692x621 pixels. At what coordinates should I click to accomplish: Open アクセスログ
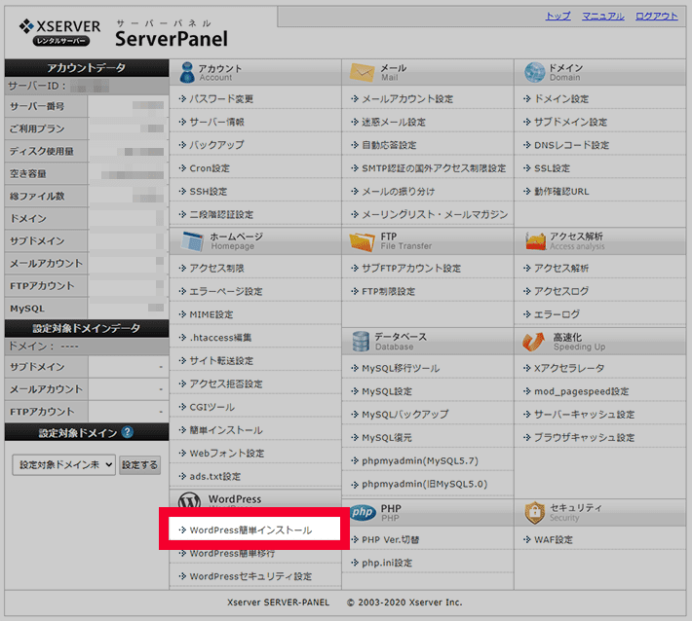pos(561,291)
